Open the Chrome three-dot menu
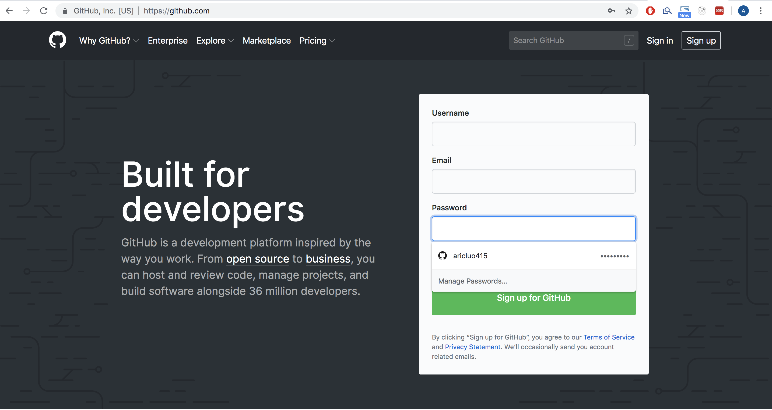772x410 pixels. 761,11
